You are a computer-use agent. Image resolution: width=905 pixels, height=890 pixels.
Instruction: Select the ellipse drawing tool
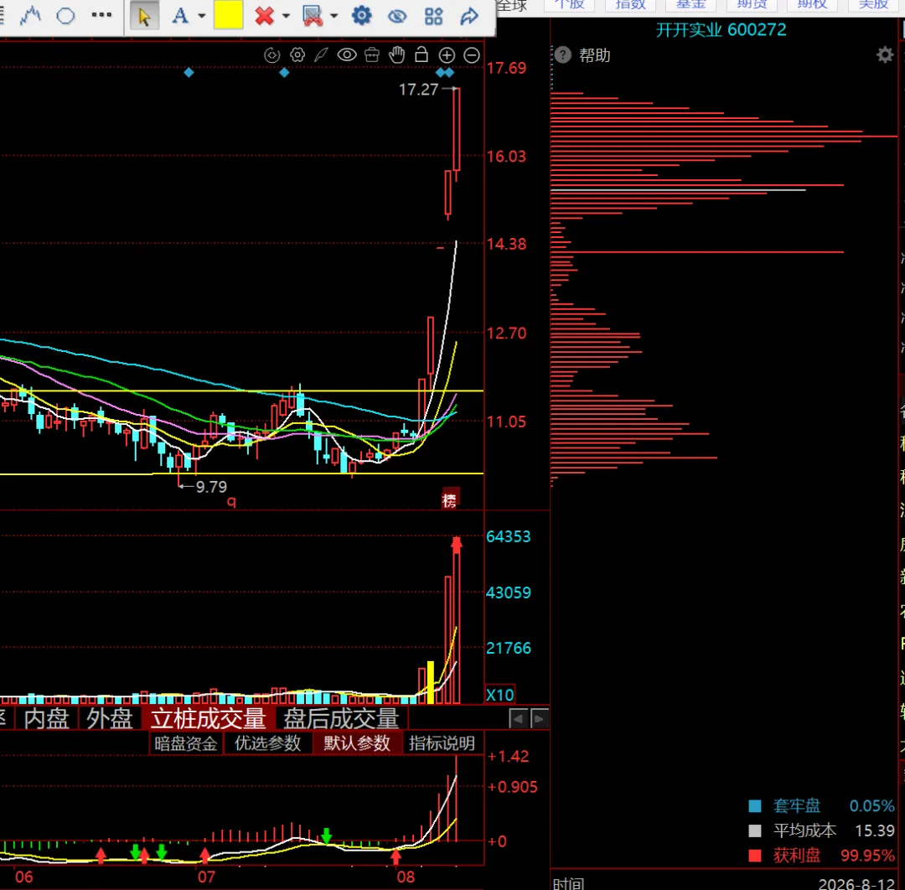pos(65,16)
